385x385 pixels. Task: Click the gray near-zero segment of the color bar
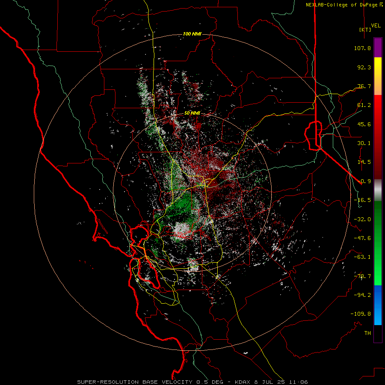(x=378, y=190)
